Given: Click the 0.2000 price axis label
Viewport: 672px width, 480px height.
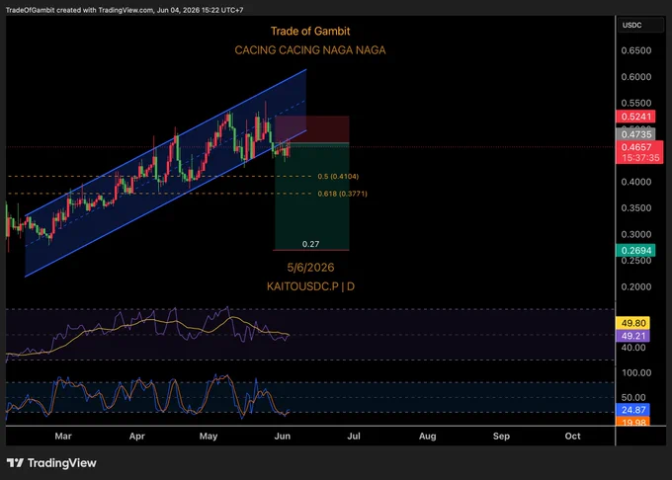Looking at the screenshot, I should (636, 286).
